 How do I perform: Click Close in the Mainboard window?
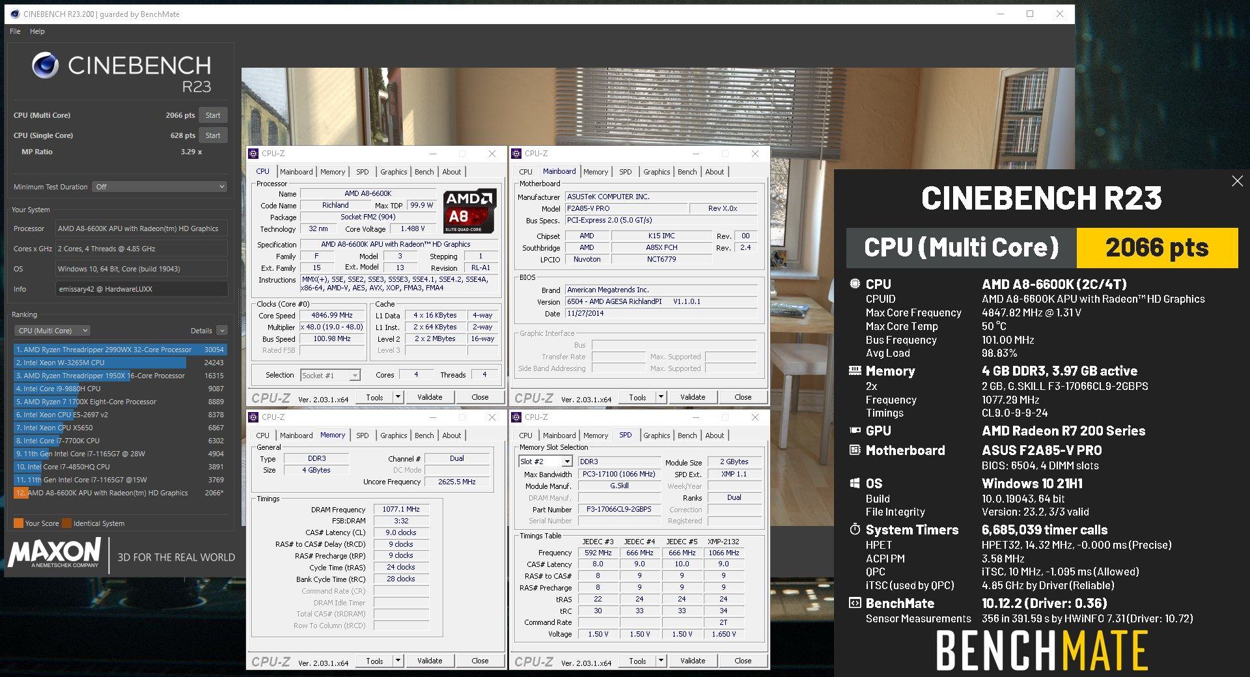[x=743, y=397]
